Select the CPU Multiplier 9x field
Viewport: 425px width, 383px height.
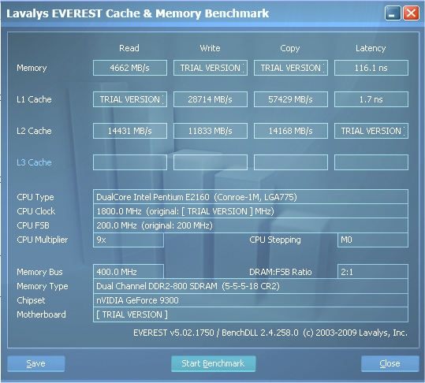coord(129,240)
